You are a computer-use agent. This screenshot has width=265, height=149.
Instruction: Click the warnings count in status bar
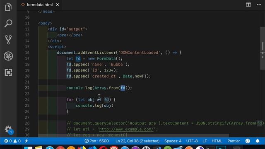pos(17,141)
